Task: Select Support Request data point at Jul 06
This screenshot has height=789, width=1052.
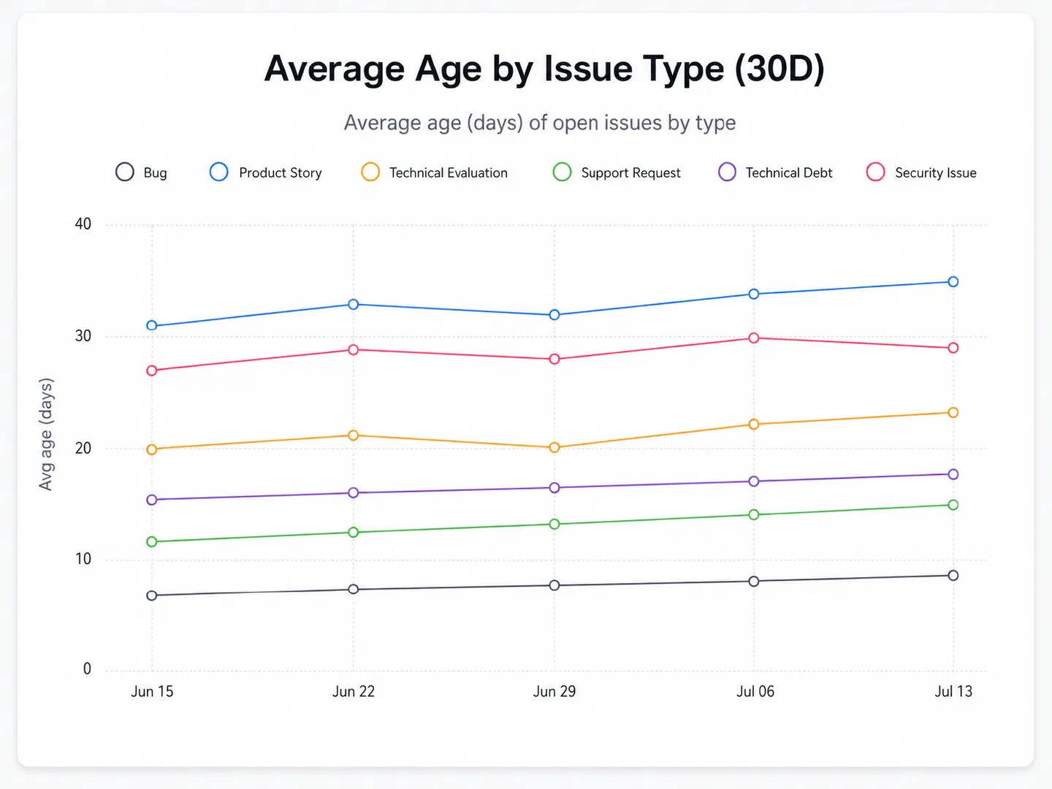Action: point(754,514)
